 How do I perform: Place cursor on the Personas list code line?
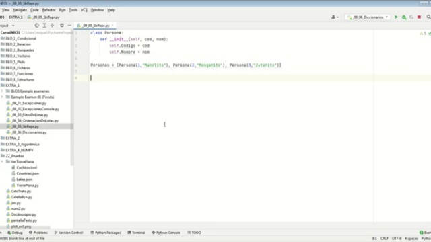[x=186, y=65]
